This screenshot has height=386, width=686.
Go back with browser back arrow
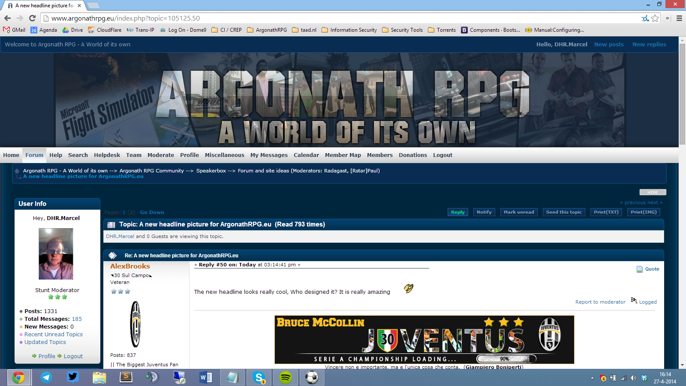(x=7, y=18)
